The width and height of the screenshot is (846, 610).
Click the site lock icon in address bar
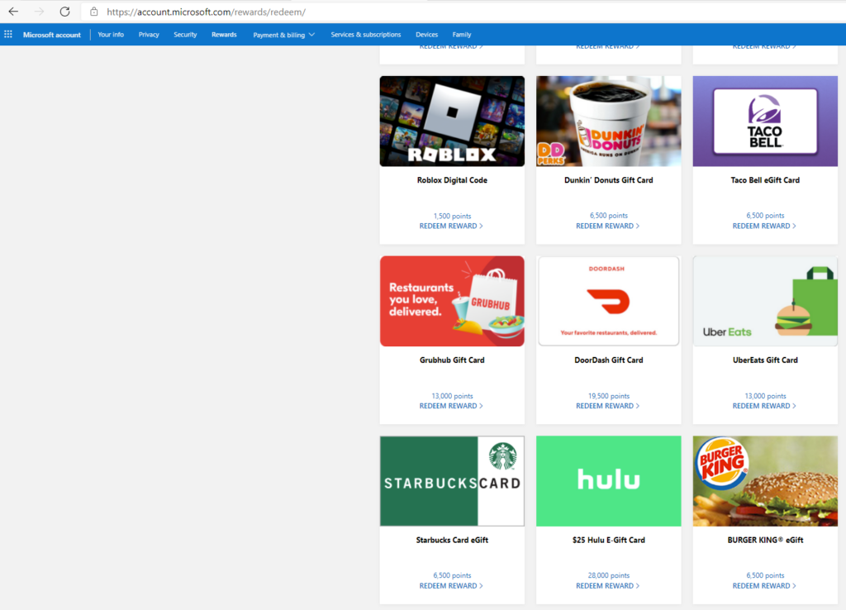point(93,12)
